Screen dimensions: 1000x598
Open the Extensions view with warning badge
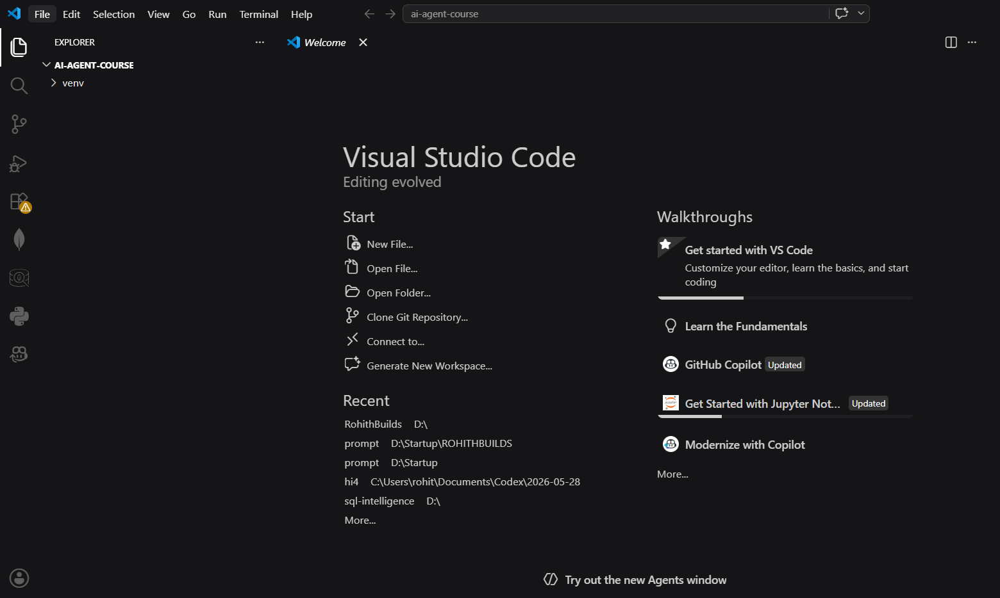point(19,202)
